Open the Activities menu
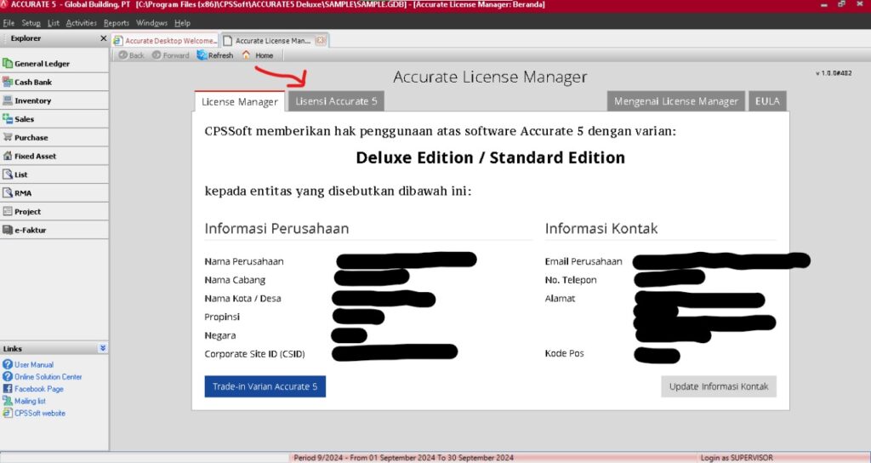The height and width of the screenshot is (463, 871). [81, 23]
